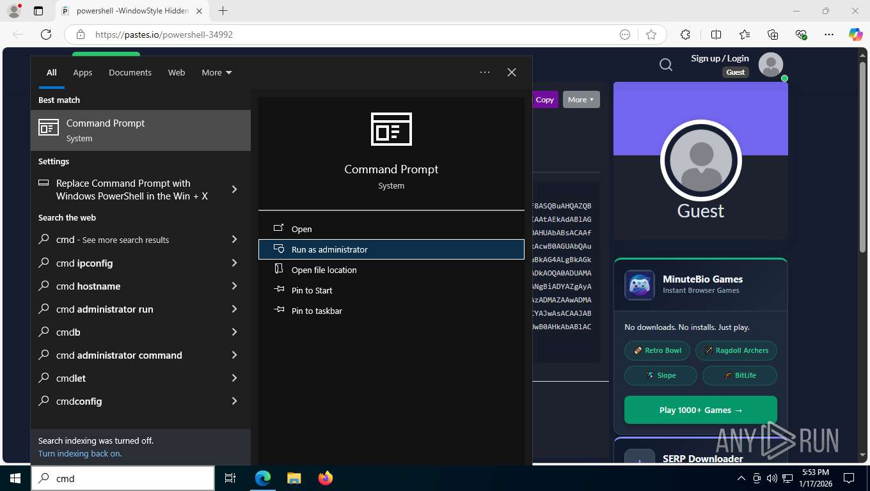Viewport: 870px width, 491px height.
Task: Open notification center icon
Action: (849, 478)
